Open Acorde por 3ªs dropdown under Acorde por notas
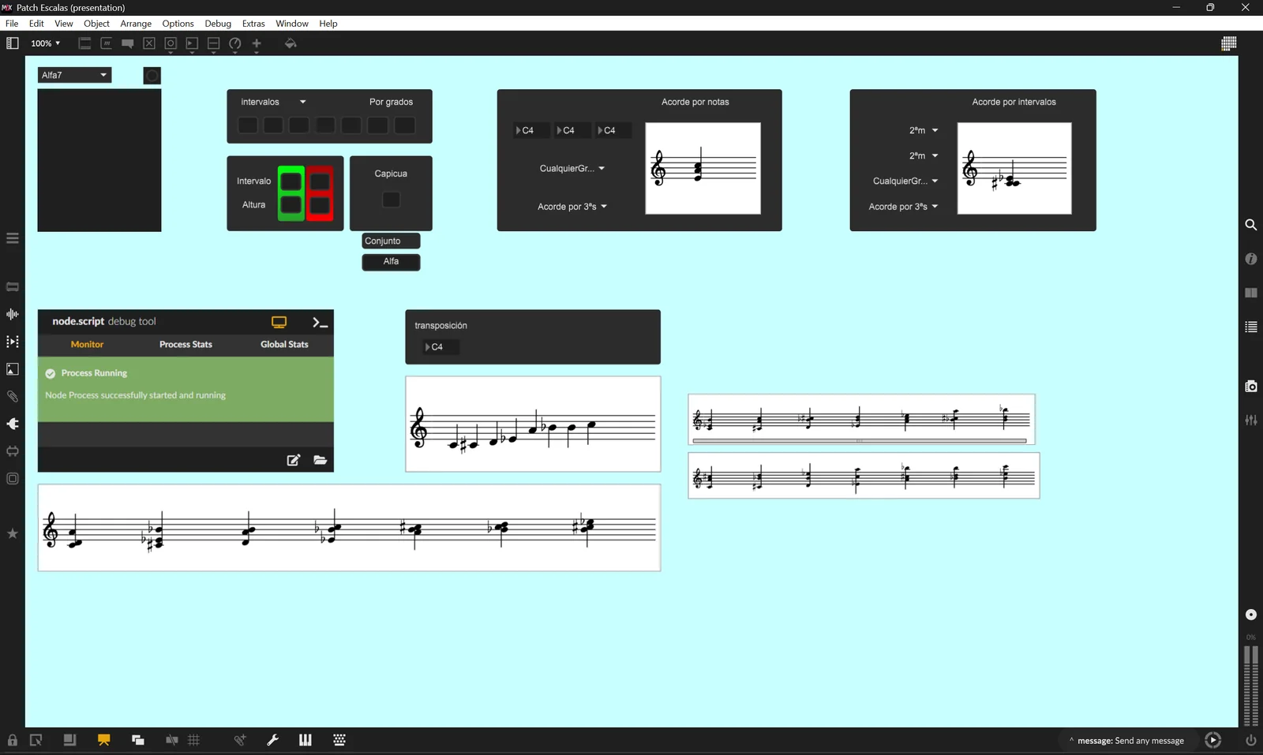 coord(572,207)
